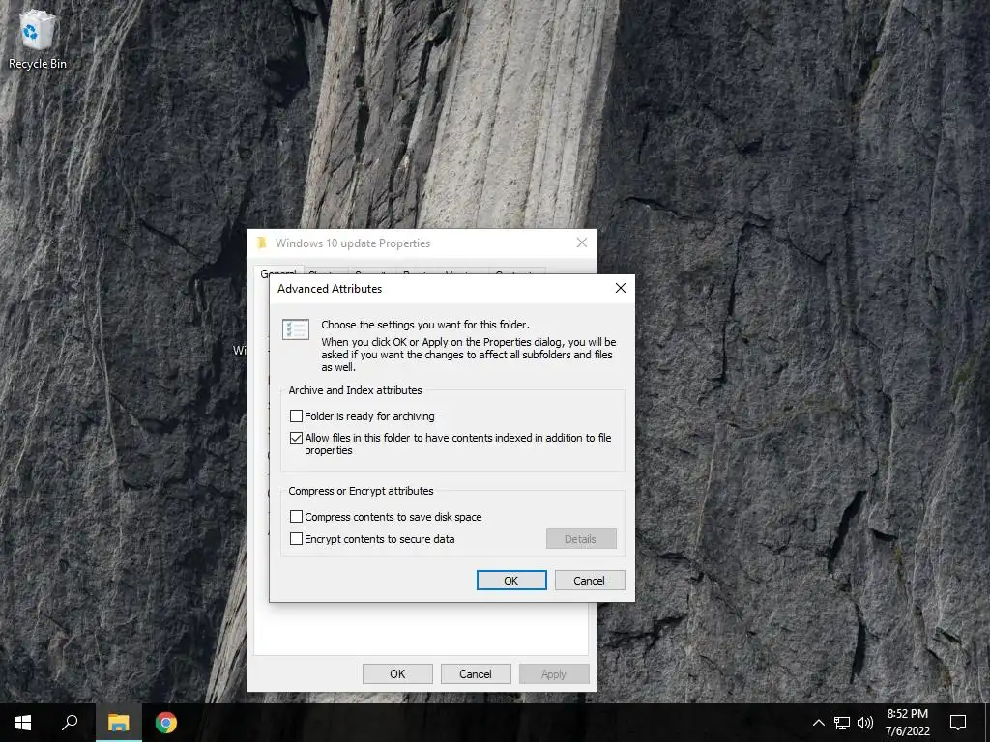The width and height of the screenshot is (990, 742).
Task: Click the Advanced Attributes title text
Action: (330, 289)
